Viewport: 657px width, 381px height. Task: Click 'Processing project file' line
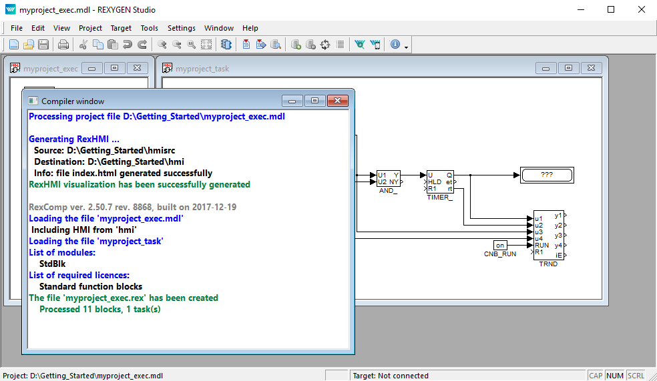pyautogui.click(x=157, y=116)
